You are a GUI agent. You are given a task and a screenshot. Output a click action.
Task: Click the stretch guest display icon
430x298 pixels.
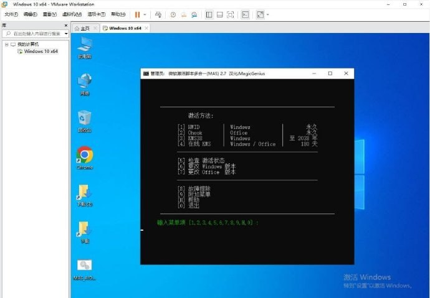[260, 14]
